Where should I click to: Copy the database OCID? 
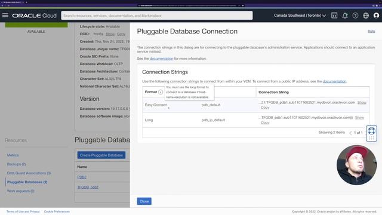121,34
